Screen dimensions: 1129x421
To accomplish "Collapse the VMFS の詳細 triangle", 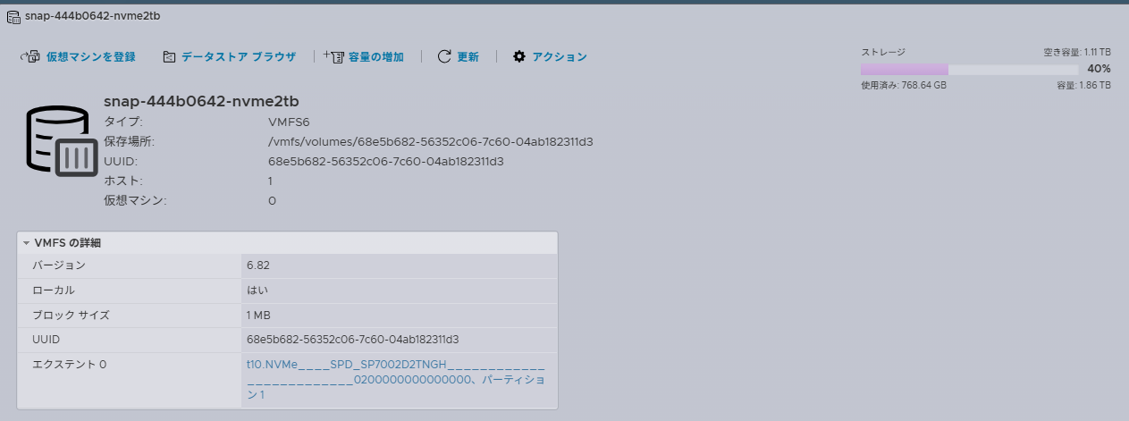I will (x=27, y=243).
